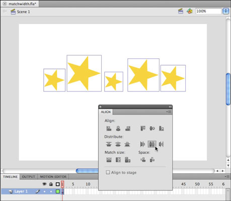Open the 100% zoom dropdown
This screenshot has height=201, width=231.
click(225, 11)
